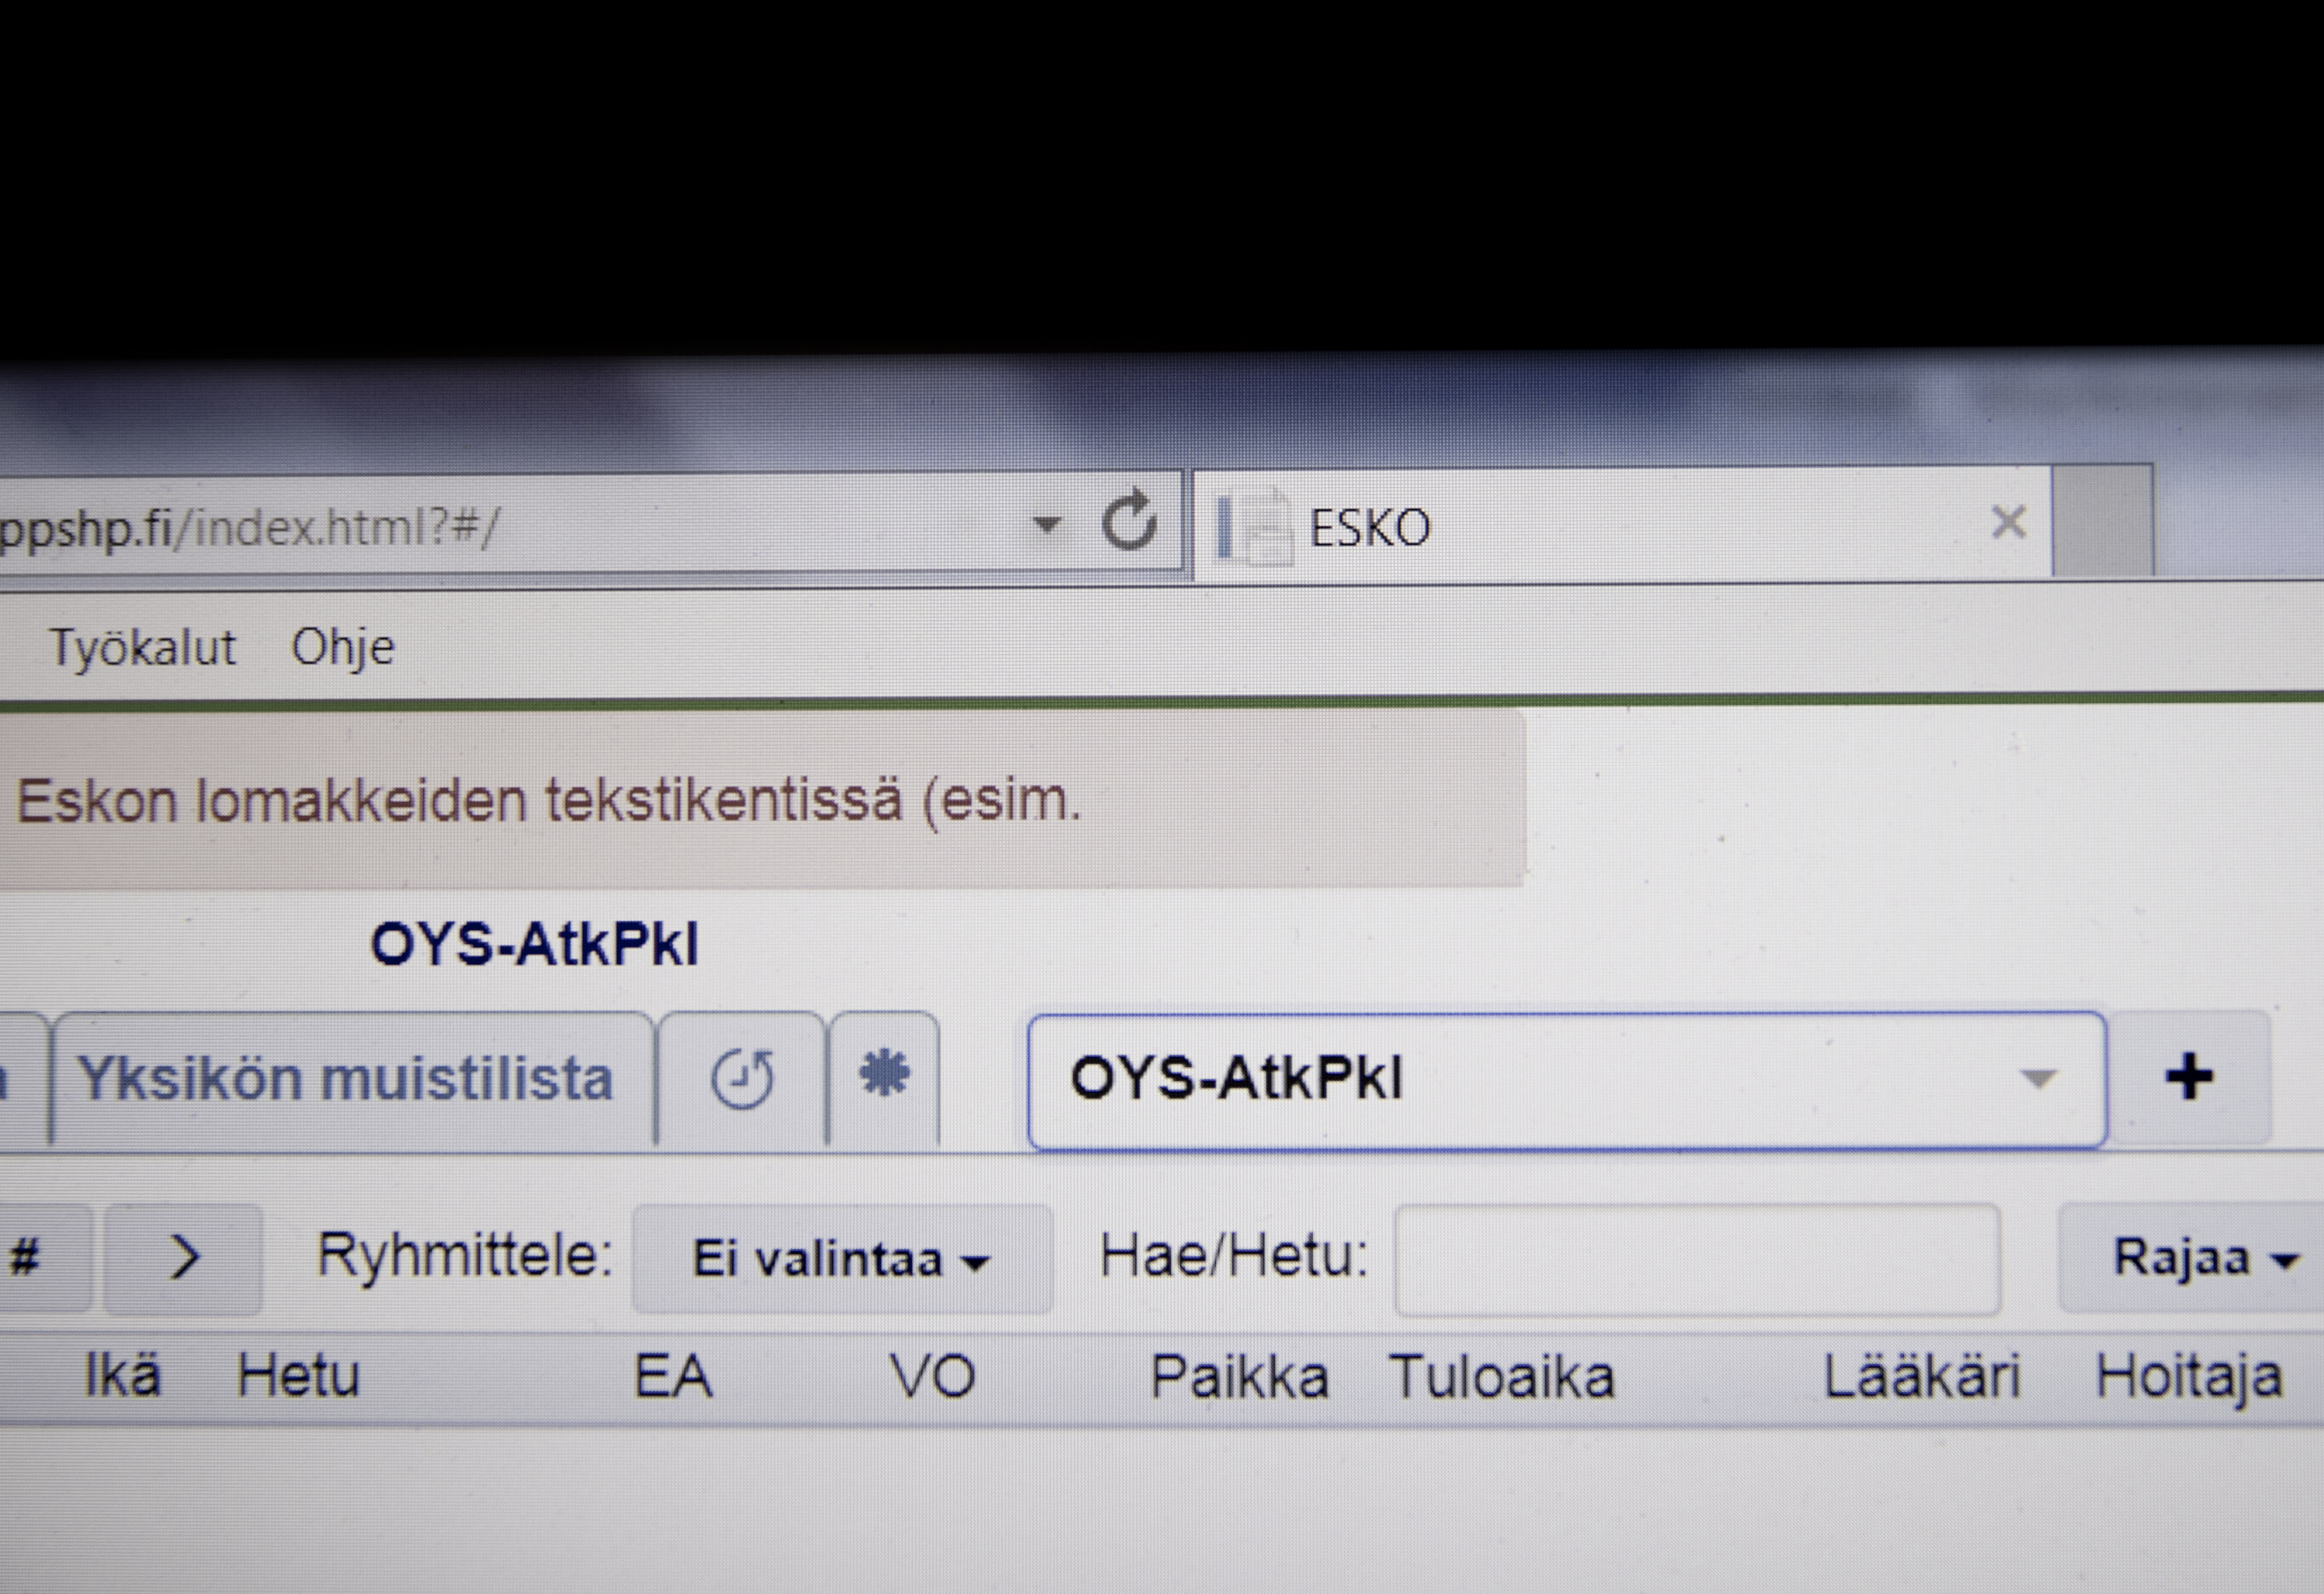Sort by the Tuloaika column header

click(1502, 1377)
